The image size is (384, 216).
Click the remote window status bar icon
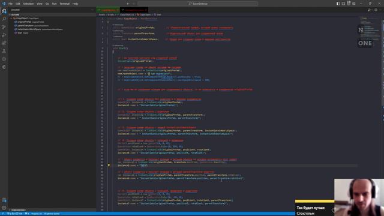2,214
